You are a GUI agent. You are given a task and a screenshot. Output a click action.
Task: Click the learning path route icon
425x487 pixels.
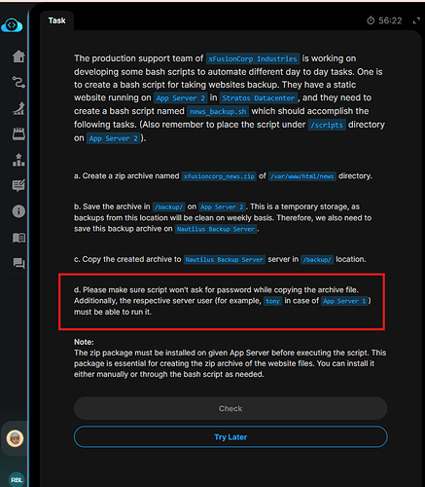pyautogui.click(x=18, y=83)
